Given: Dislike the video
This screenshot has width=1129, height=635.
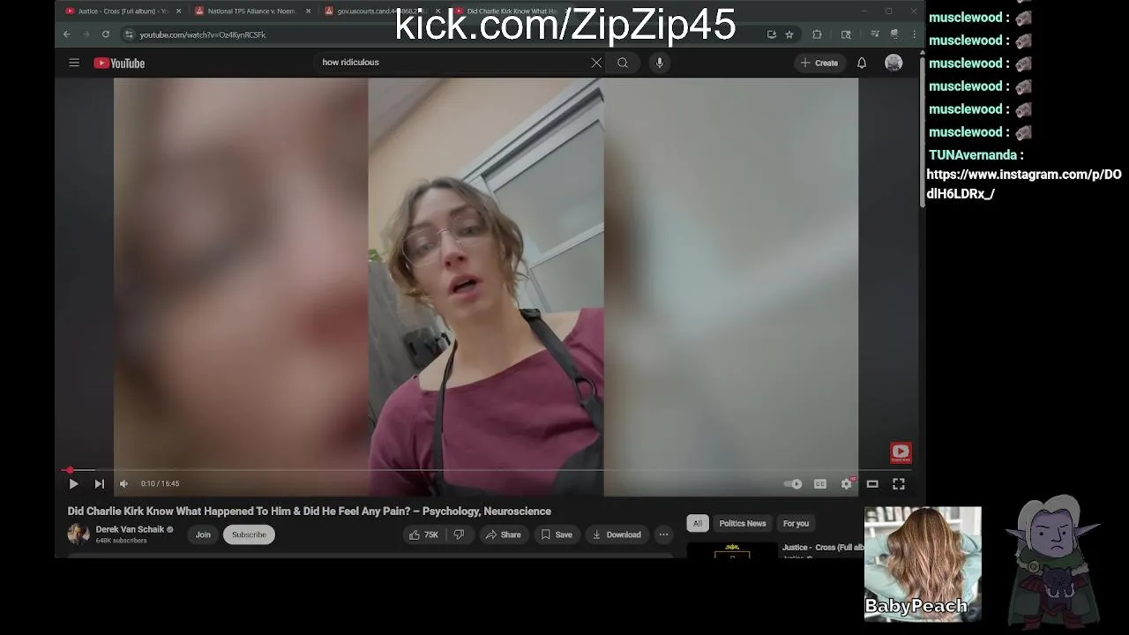Looking at the screenshot, I should click(x=459, y=534).
